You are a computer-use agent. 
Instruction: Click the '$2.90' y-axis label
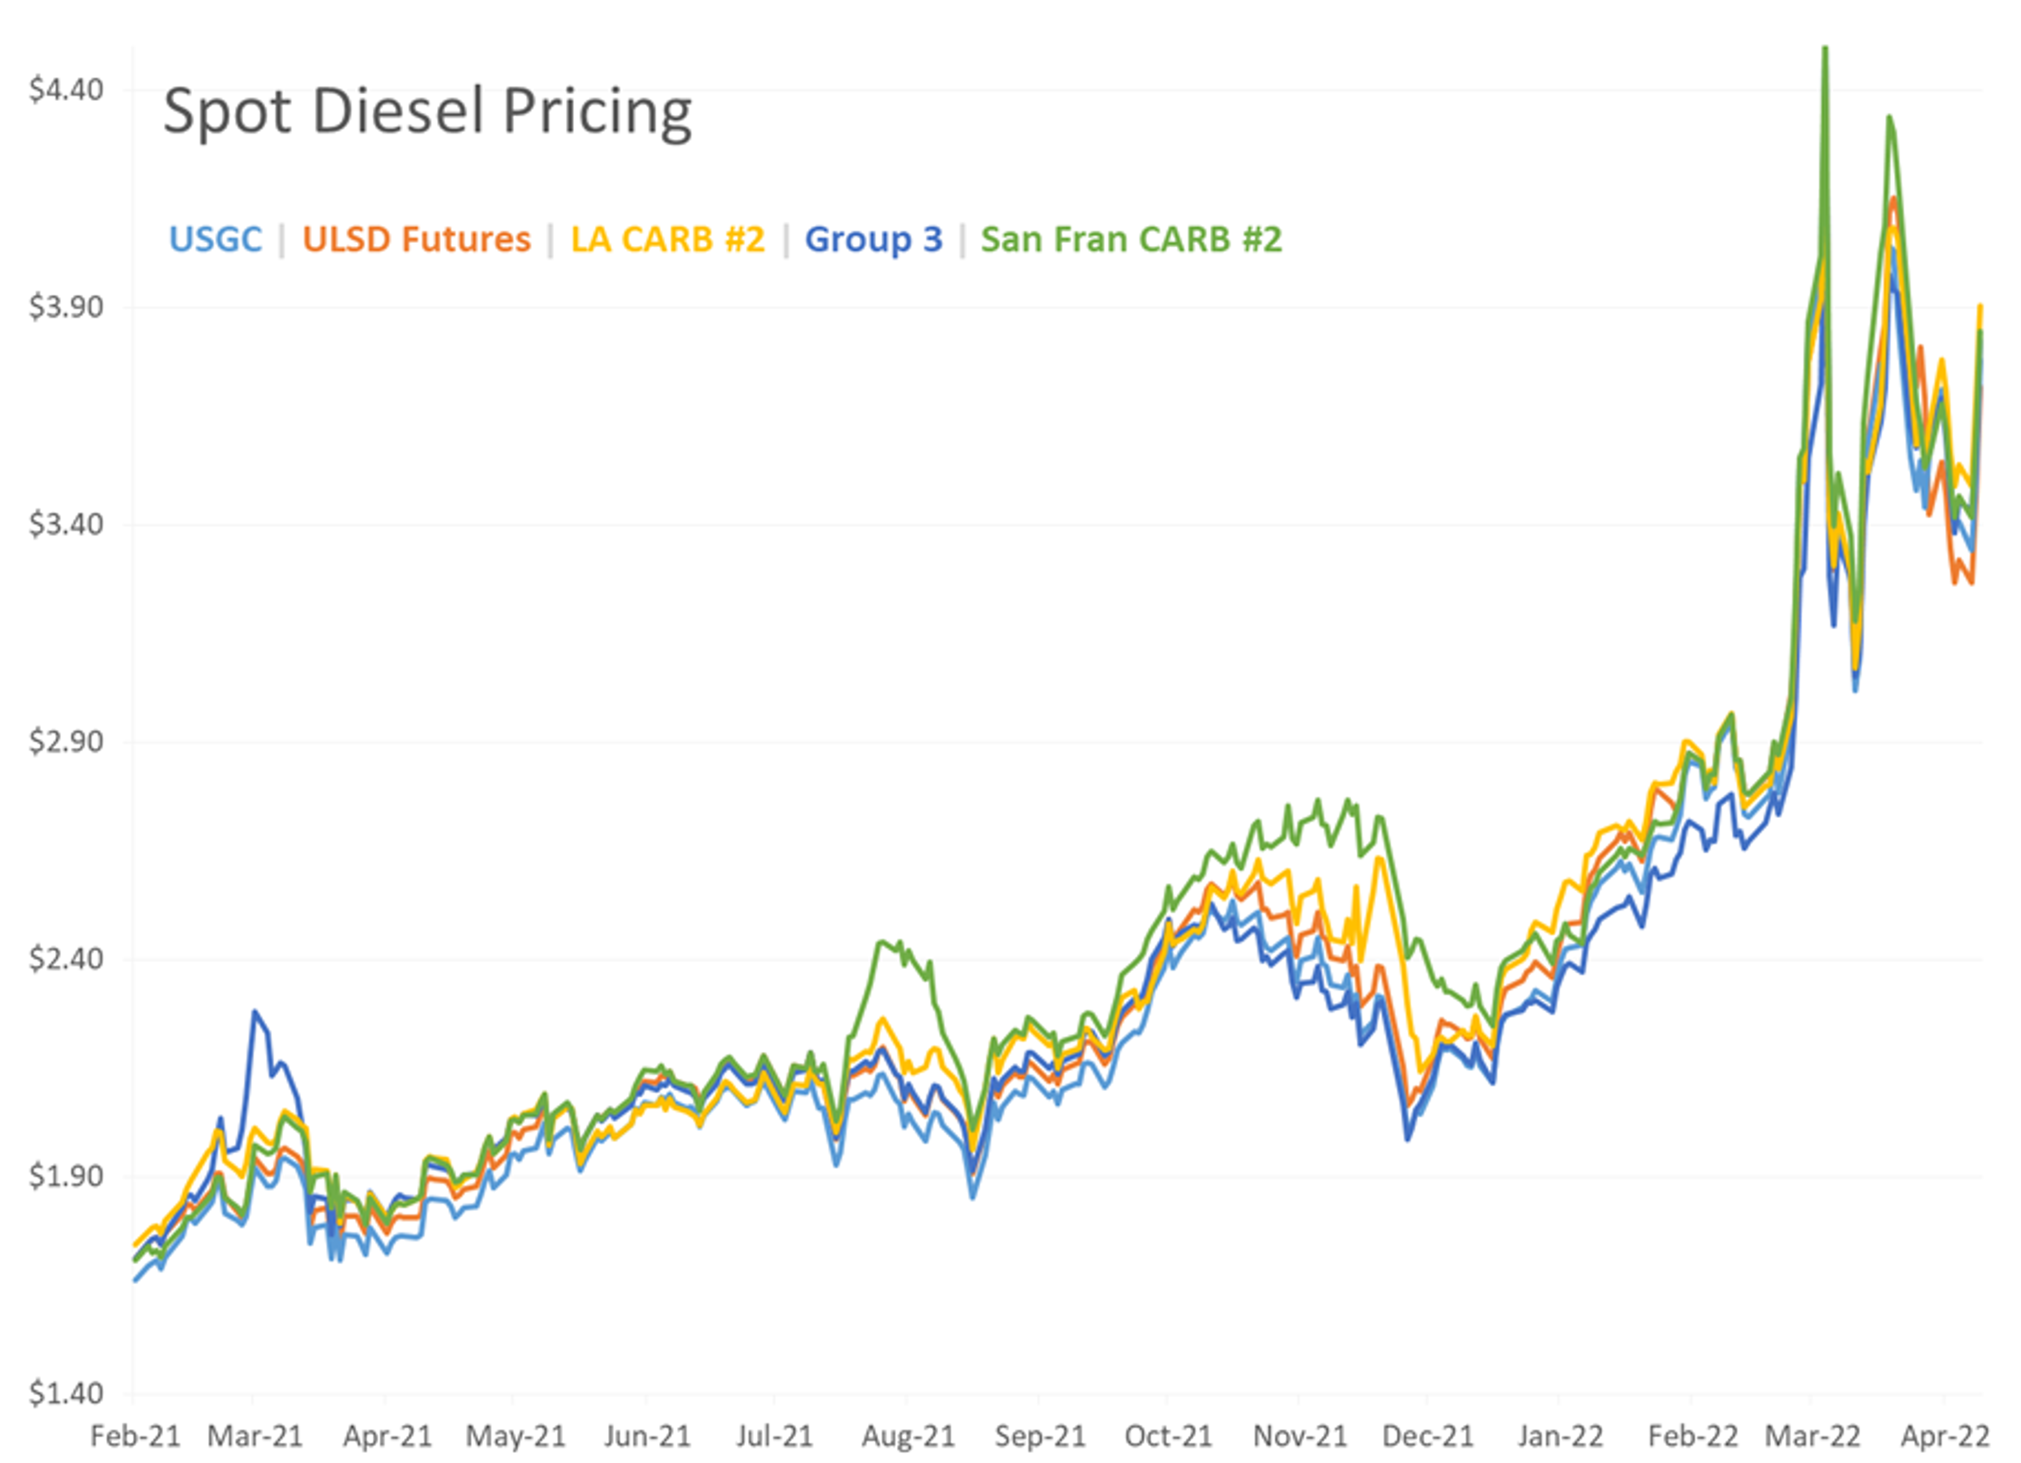pos(66,742)
